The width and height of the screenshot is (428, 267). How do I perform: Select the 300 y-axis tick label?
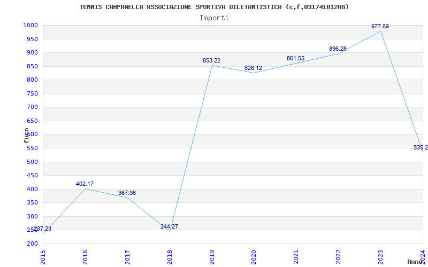point(32,217)
